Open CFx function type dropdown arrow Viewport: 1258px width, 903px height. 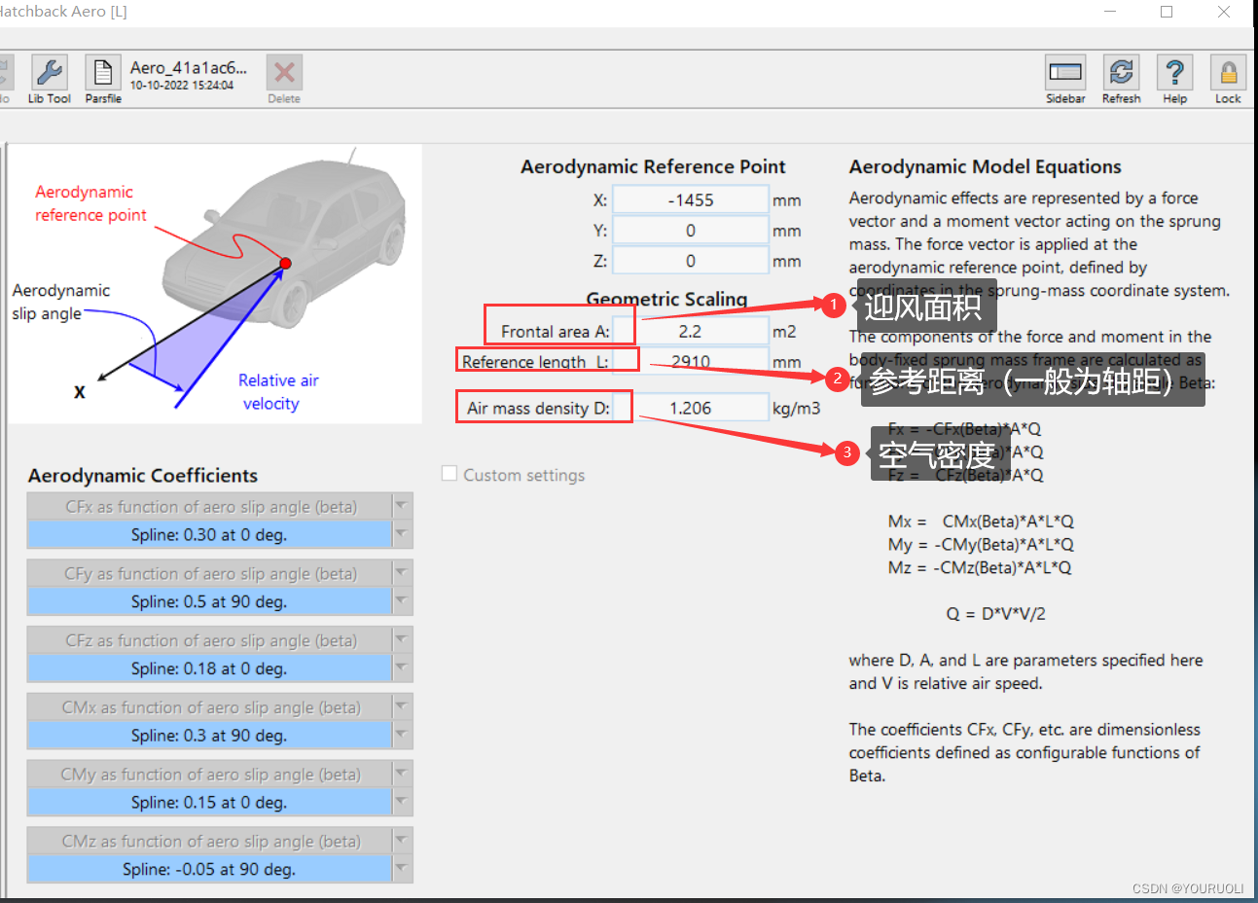pos(402,506)
